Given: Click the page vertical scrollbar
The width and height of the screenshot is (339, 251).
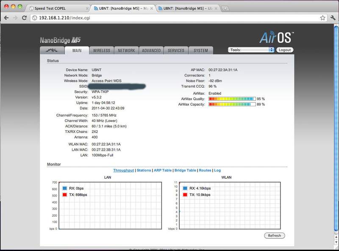Looking at the screenshot, I should (x=336, y=129).
